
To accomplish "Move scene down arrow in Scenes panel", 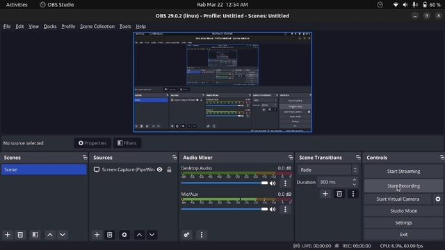I will pos(63,235).
